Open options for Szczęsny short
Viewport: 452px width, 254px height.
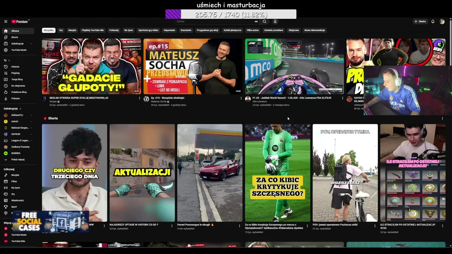(307, 226)
